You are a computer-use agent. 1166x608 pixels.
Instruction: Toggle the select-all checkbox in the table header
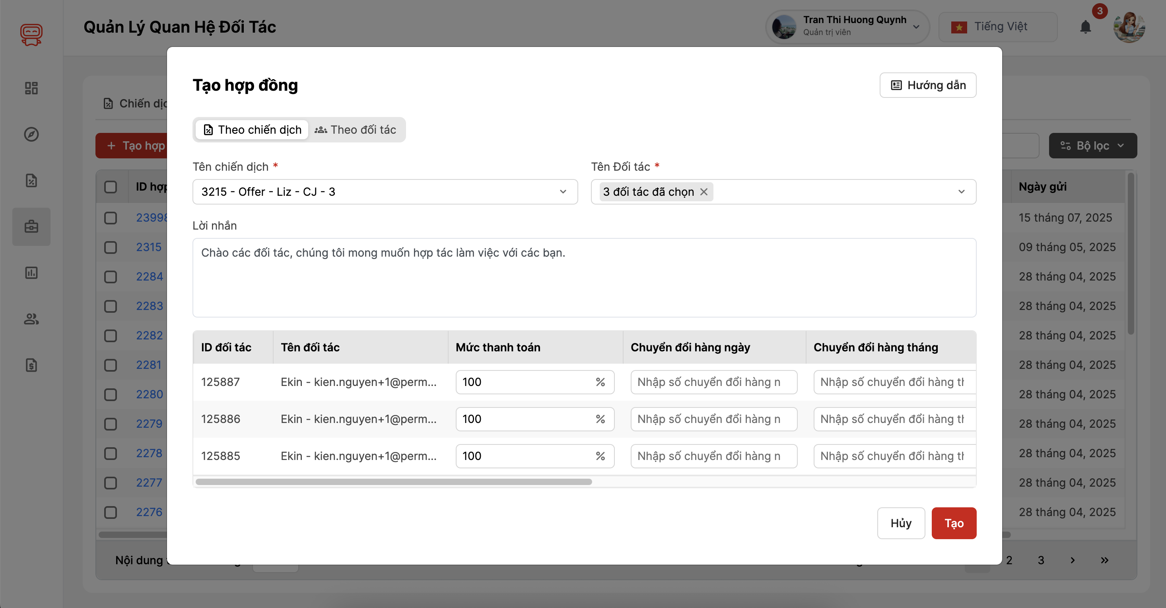(111, 187)
